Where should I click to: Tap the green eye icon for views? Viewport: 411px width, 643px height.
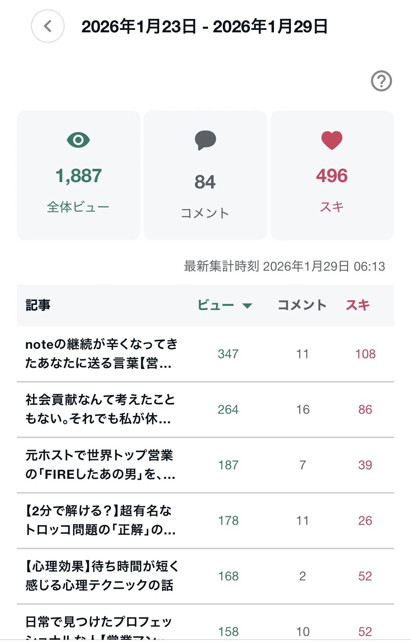click(x=78, y=140)
